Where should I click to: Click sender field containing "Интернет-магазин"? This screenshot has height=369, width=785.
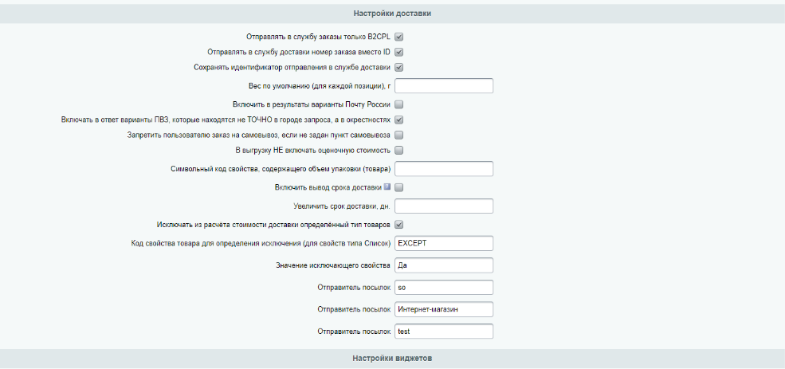tap(444, 309)
